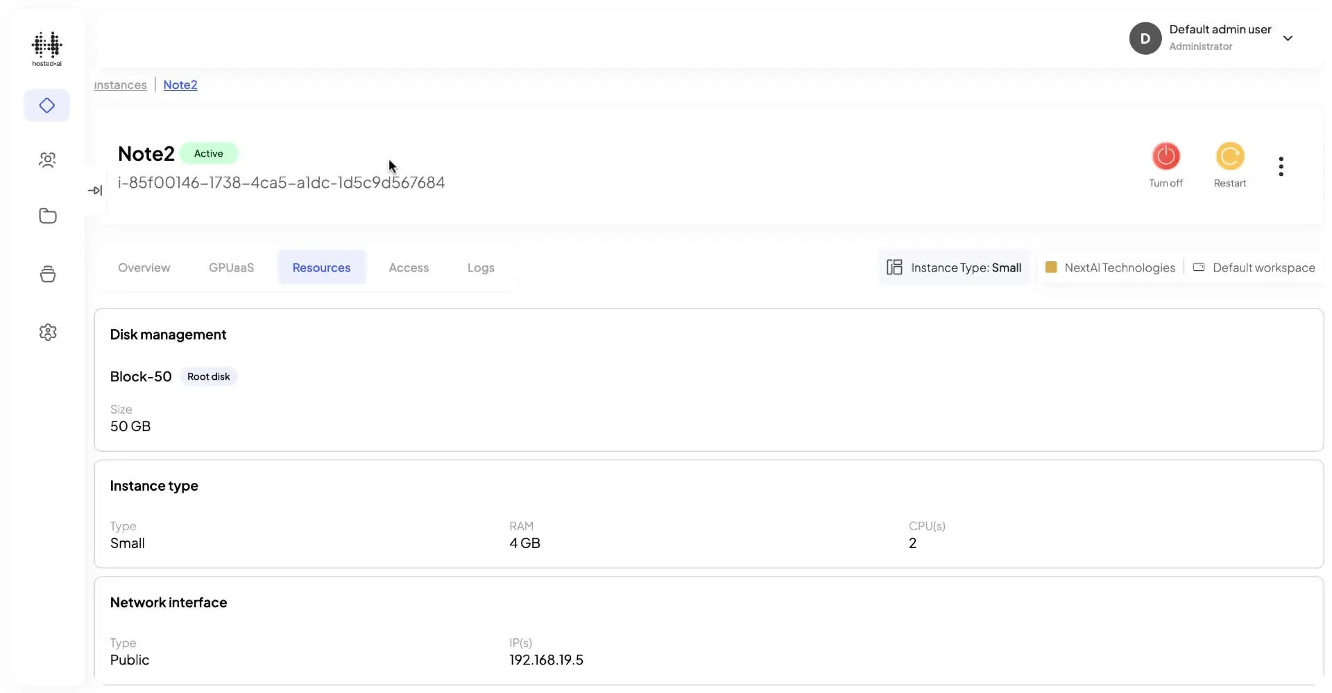Open the instance actions three-dot menu
The image size is (1332, 693).
(x=1281, y=166)
